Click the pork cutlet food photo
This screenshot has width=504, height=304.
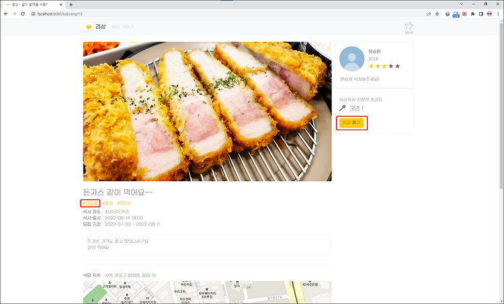pos(208,111)
